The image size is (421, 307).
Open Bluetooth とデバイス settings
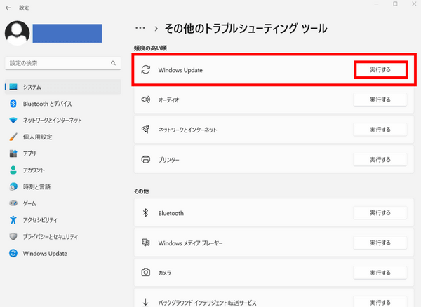[x=63, y=104]
